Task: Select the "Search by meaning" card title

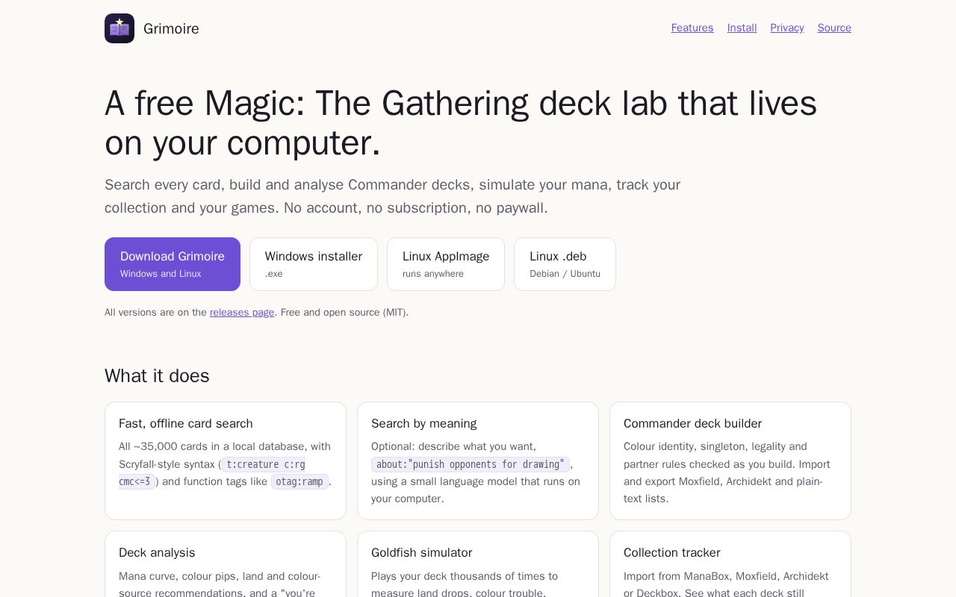Action: 423,423
